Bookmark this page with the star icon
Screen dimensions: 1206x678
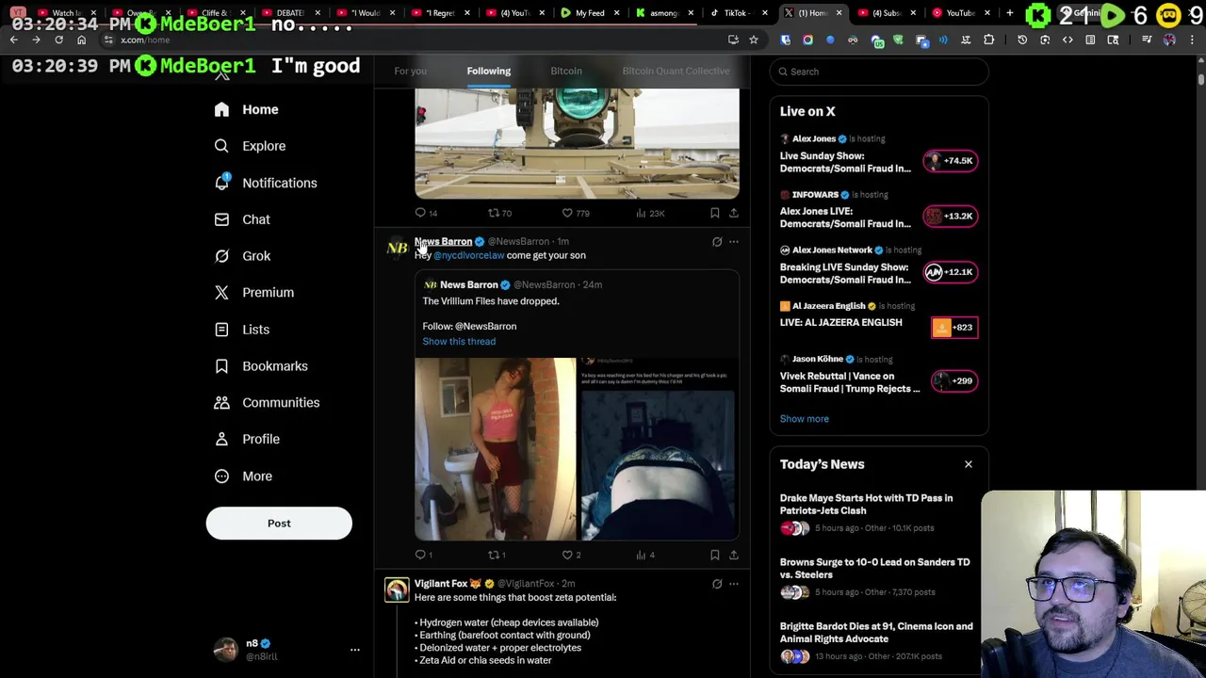754,40
